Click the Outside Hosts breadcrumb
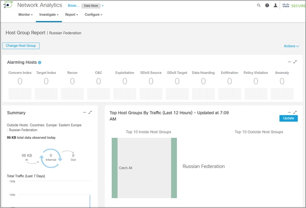This screenshot has width=306, height=208. click(17, 125)
